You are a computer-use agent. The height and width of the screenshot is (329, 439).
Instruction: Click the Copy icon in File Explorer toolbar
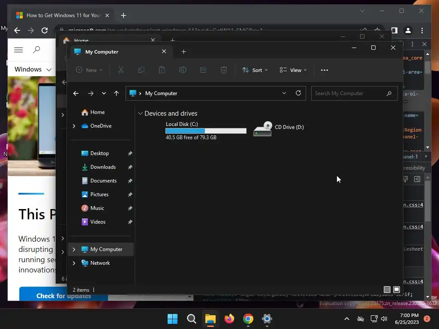pos(141,70)
